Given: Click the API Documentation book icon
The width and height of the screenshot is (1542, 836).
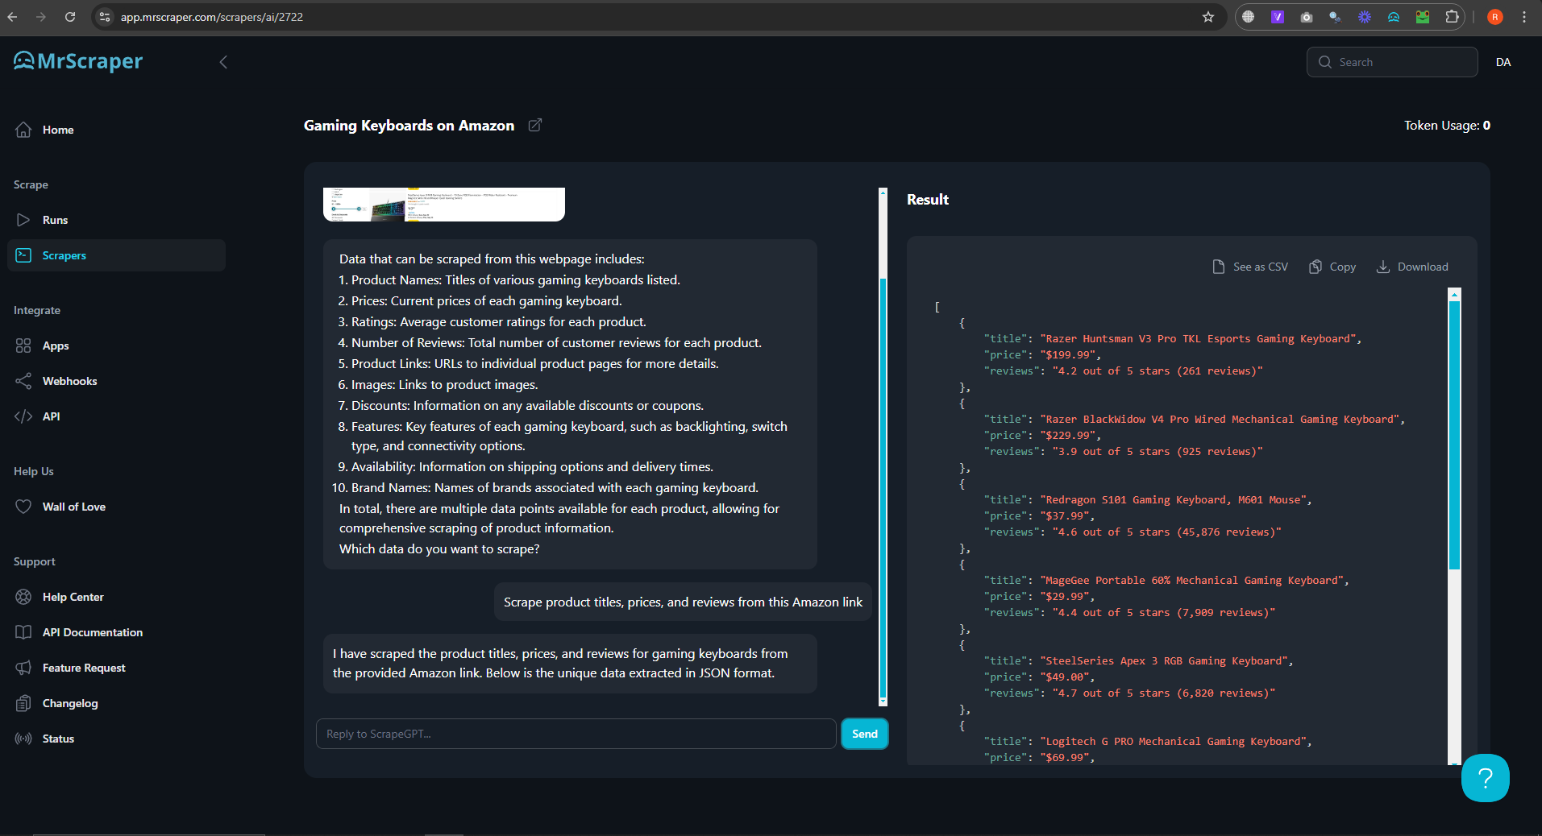Looking at the screenshot, I should [23, 632].
